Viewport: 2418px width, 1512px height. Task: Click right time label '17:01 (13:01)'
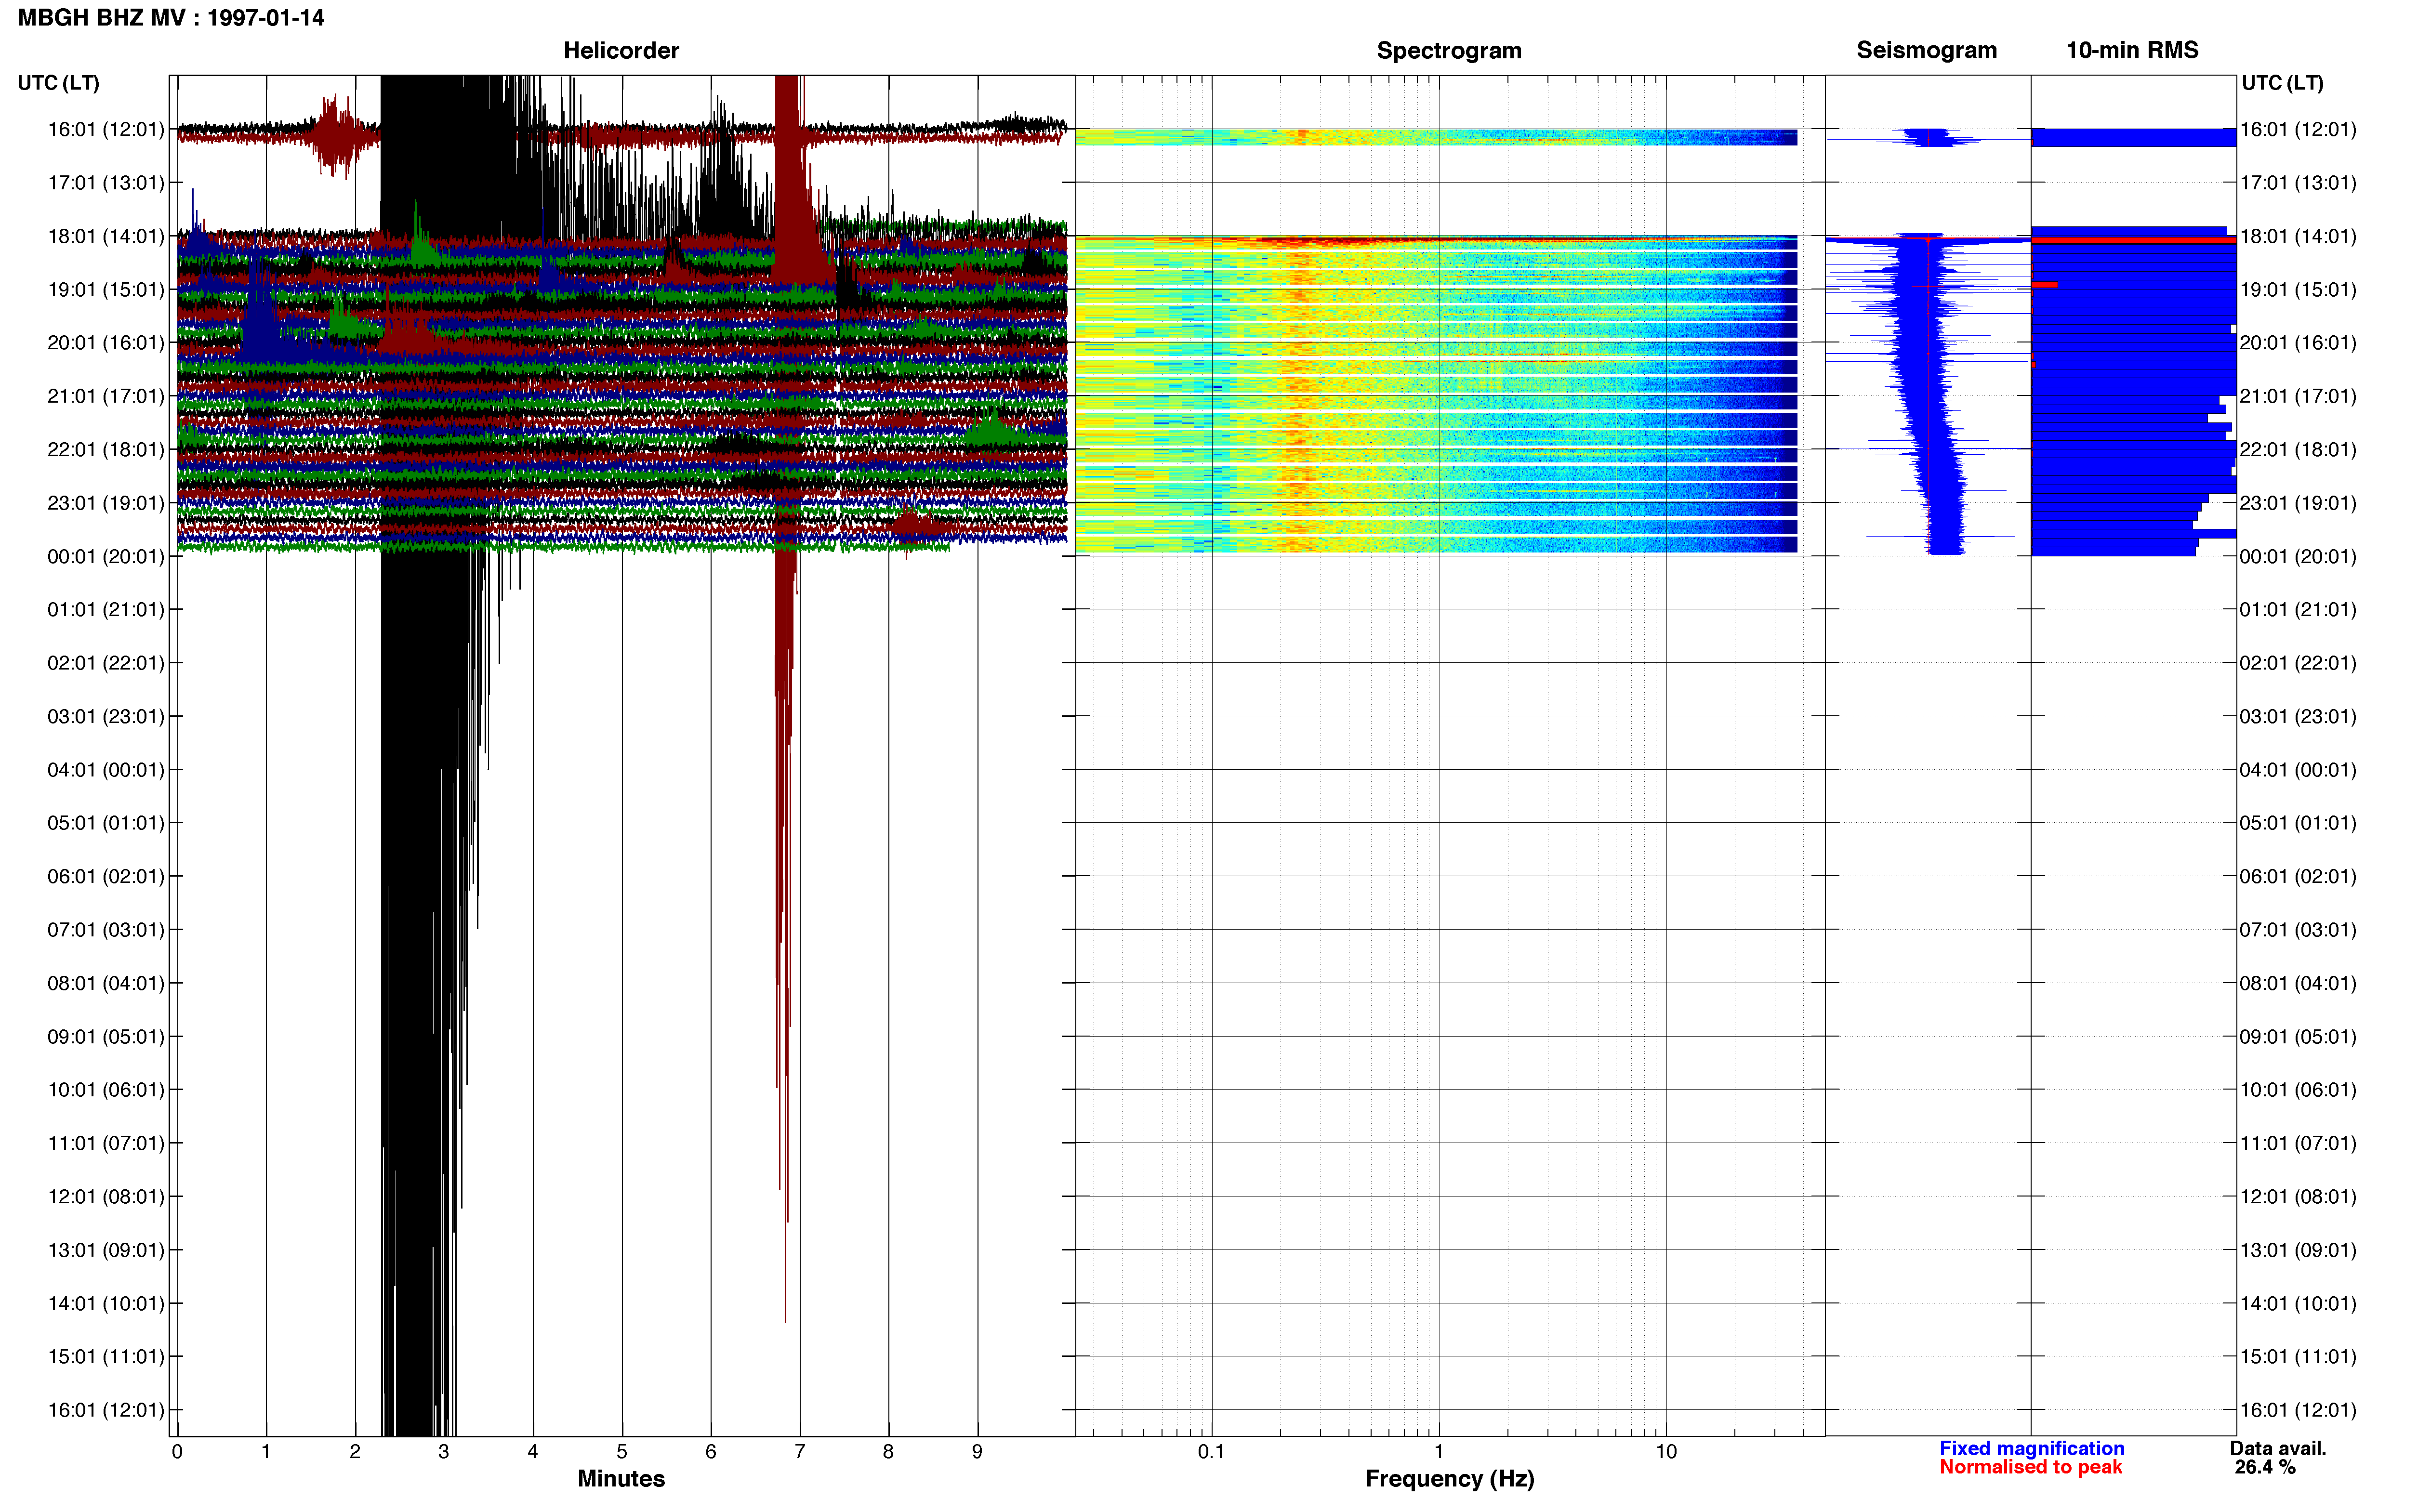[x=2298, y=183]
